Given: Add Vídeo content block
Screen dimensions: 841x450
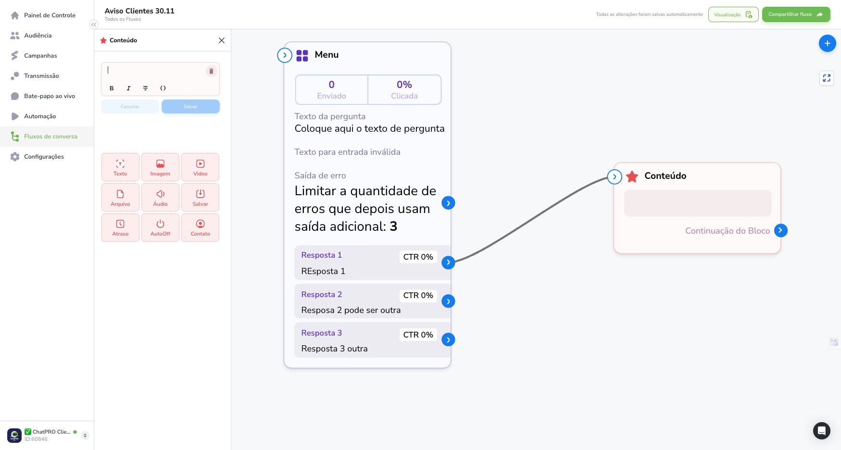Looking at the screenshot, I should point(200,167).
